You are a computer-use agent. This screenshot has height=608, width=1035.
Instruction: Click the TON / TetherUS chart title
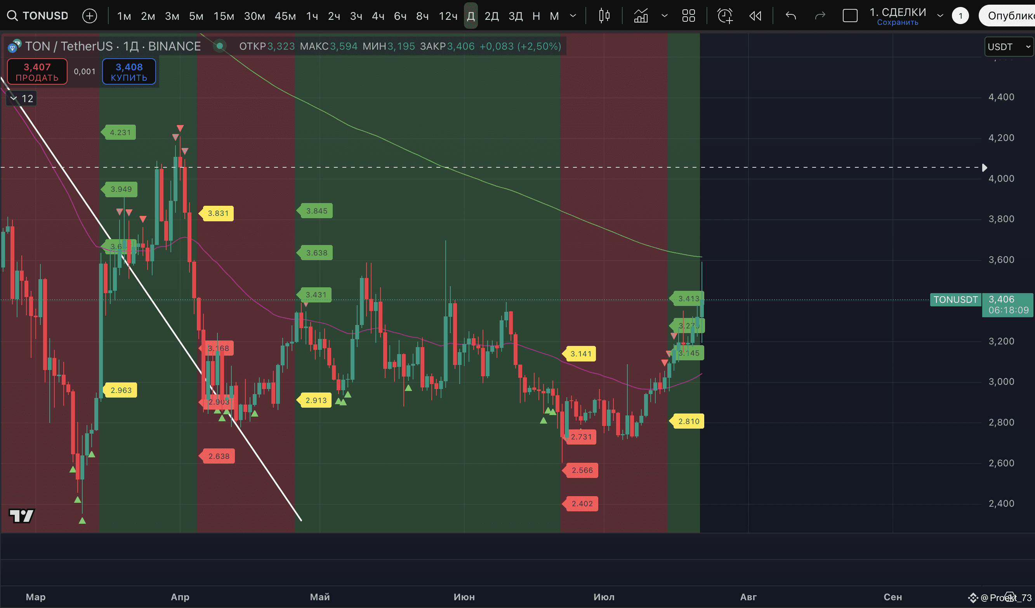(113, 46)
